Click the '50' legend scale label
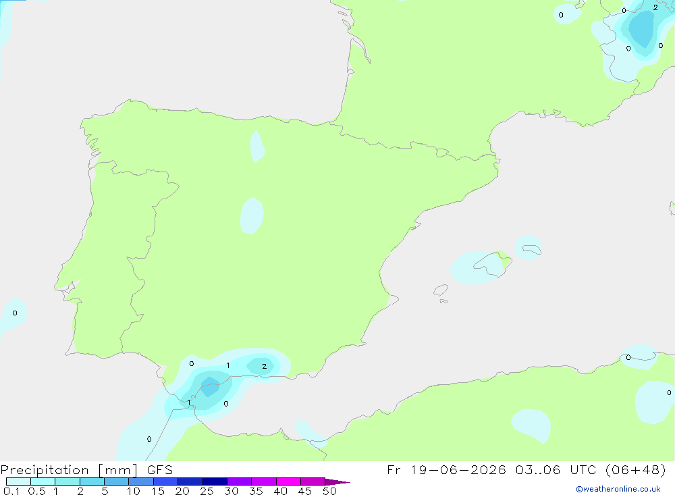 coord(329,491)
